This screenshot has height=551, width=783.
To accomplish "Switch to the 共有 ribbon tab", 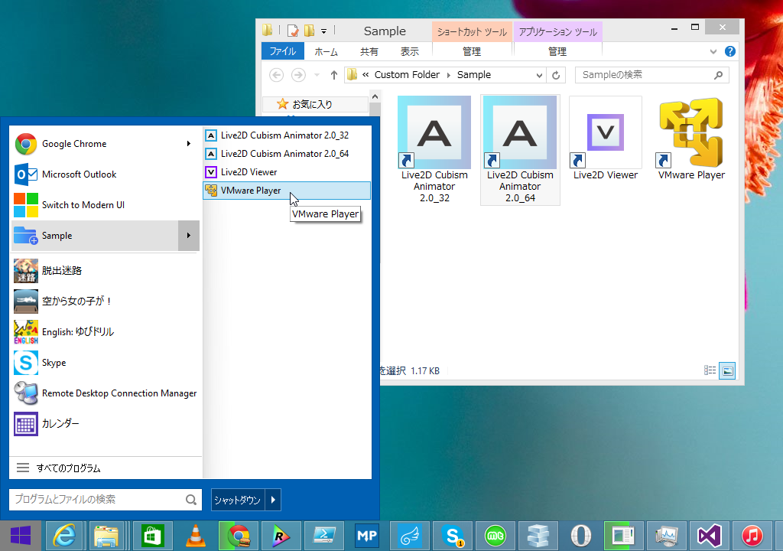I will [369, 51].
